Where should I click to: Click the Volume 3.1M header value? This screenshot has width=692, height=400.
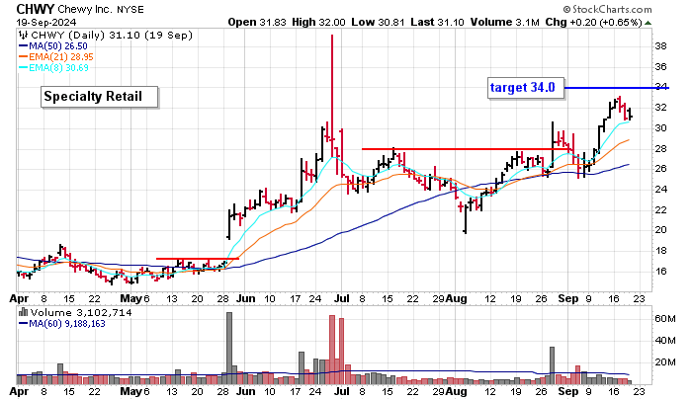click(x=505, y=22)
